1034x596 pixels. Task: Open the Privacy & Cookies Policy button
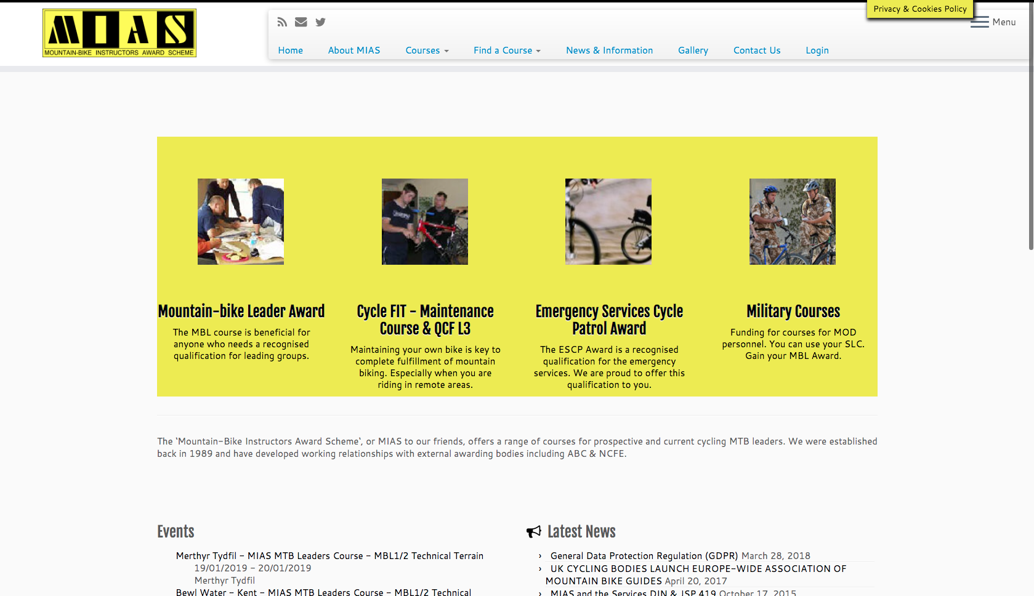920,9
